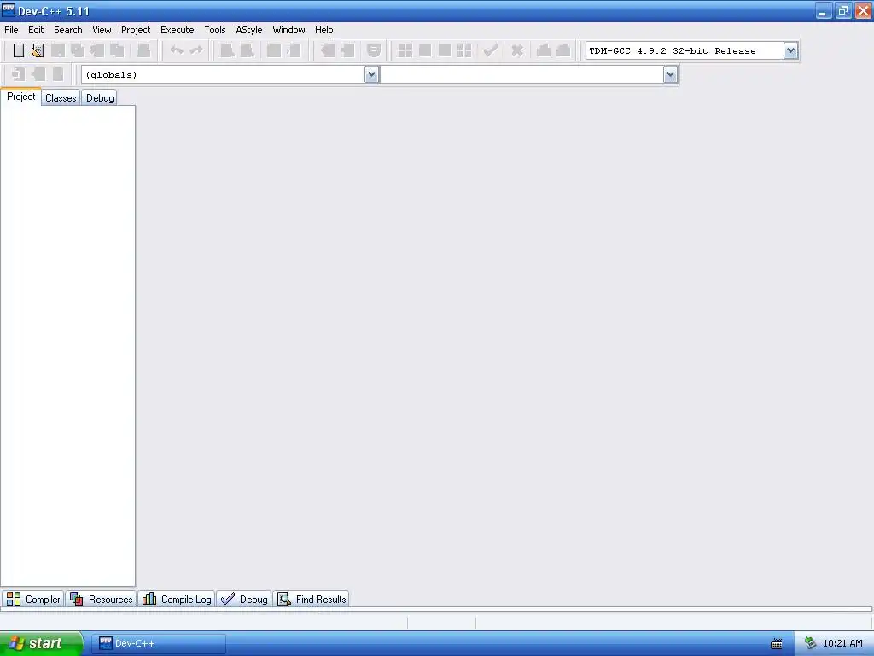Click the Insert icon in second toolbar row
This screenshot has width=874, height=656.
[19, 74]
